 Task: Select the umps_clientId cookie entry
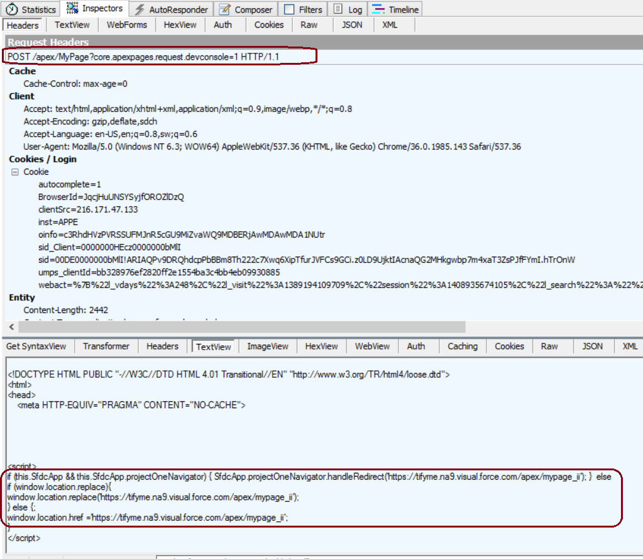coord(159,272)
